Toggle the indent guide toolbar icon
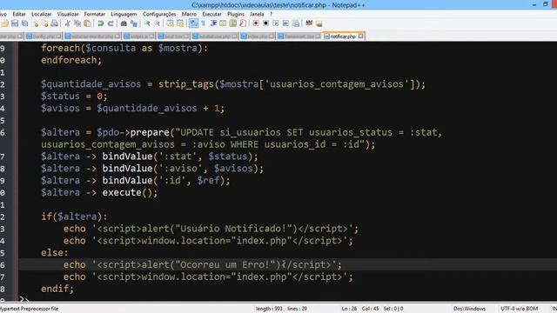Image resolution: width=557 pixels, height=313 pixels. point(213,23)
